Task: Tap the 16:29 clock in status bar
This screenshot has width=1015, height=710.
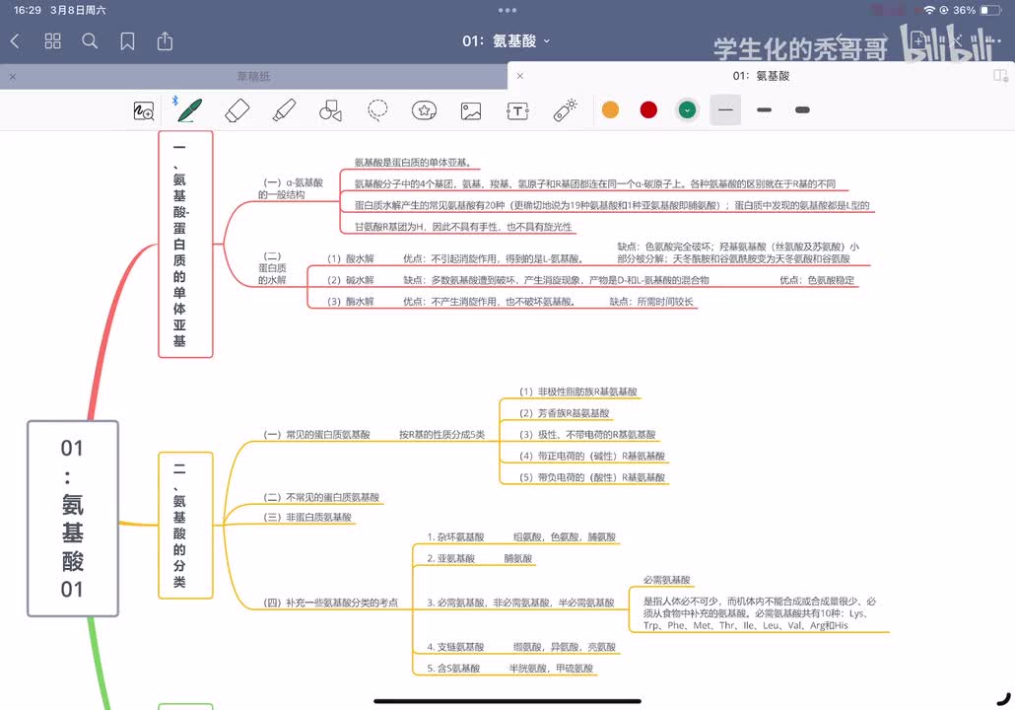Action: [x=28, y=10]
